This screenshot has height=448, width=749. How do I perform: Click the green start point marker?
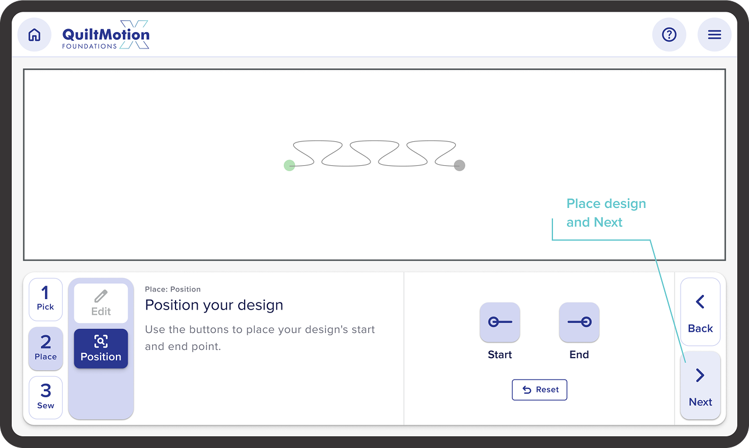[290, 165]
